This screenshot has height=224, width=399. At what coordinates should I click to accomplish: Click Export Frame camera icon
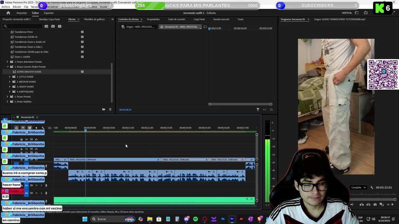[x=375, y=204]
